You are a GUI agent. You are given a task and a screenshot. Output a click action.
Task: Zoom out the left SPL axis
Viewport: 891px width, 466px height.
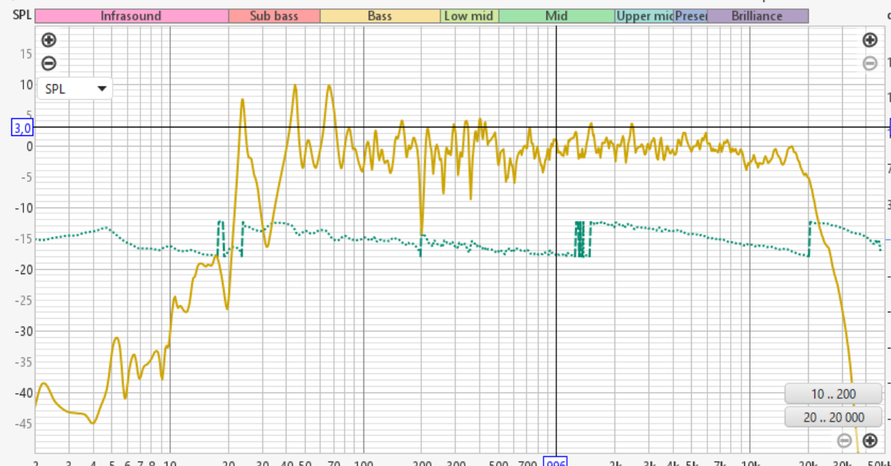click(x=49, y=63)
